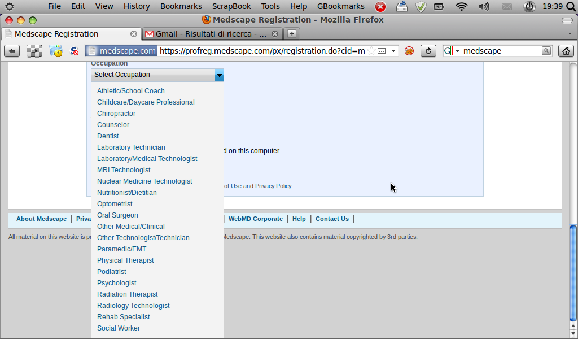Choose Paramedic/EMT from the list

pos(122,249)
